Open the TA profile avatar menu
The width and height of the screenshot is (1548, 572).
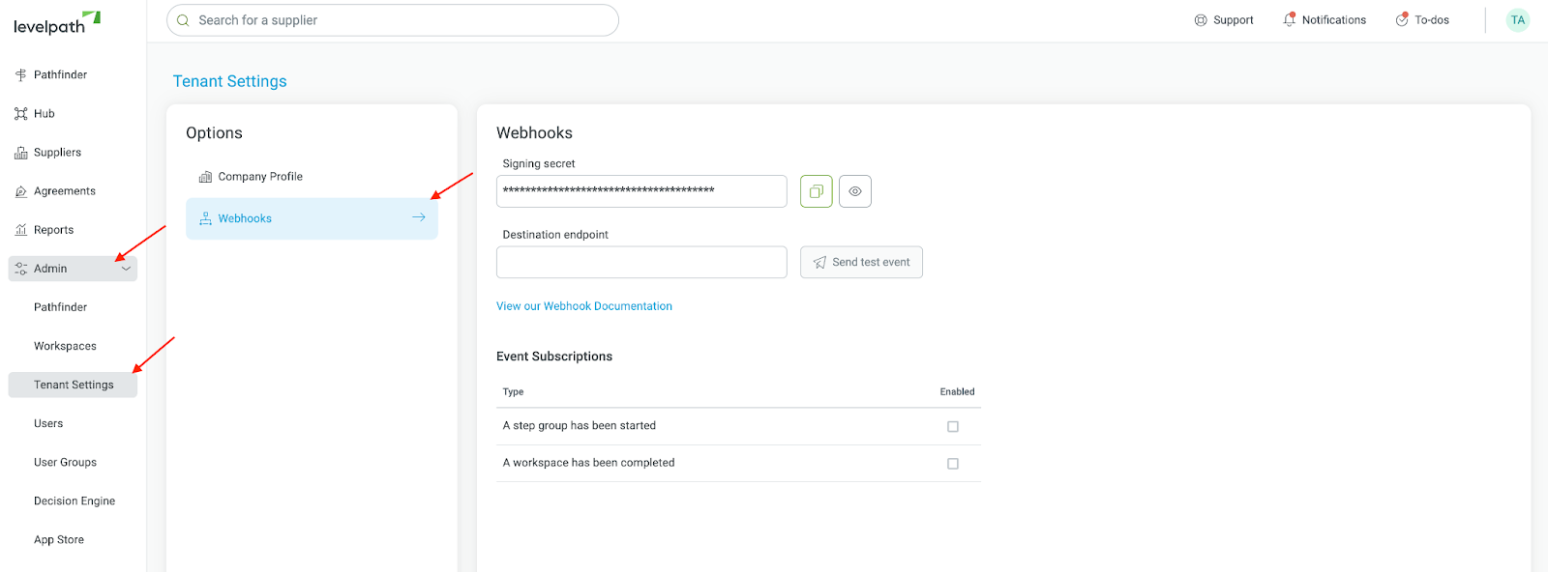(x=1516, y=19)
